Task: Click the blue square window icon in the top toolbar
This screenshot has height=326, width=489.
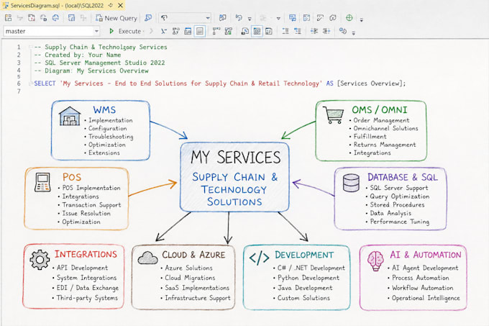Action: click(x=306, y=18)
